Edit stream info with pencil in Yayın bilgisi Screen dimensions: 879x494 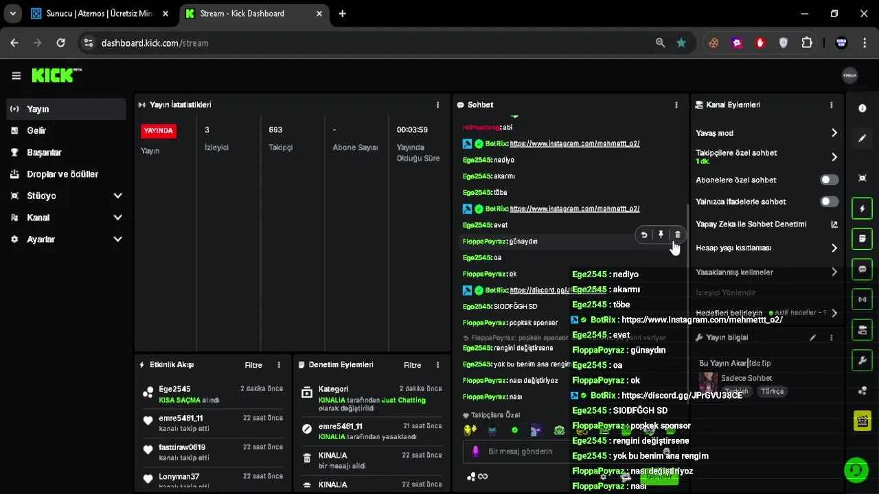click(x=812, y=338)
